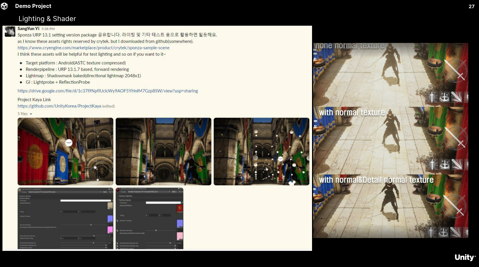
Task: Click SangYun Yi's avatar in the message
Action: click(10, 31)
